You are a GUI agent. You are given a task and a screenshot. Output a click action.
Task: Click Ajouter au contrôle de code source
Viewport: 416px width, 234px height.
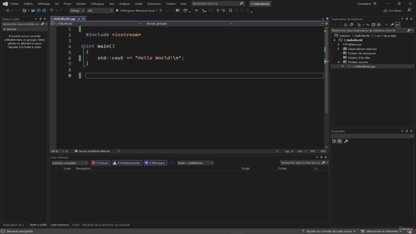point(329,231)
